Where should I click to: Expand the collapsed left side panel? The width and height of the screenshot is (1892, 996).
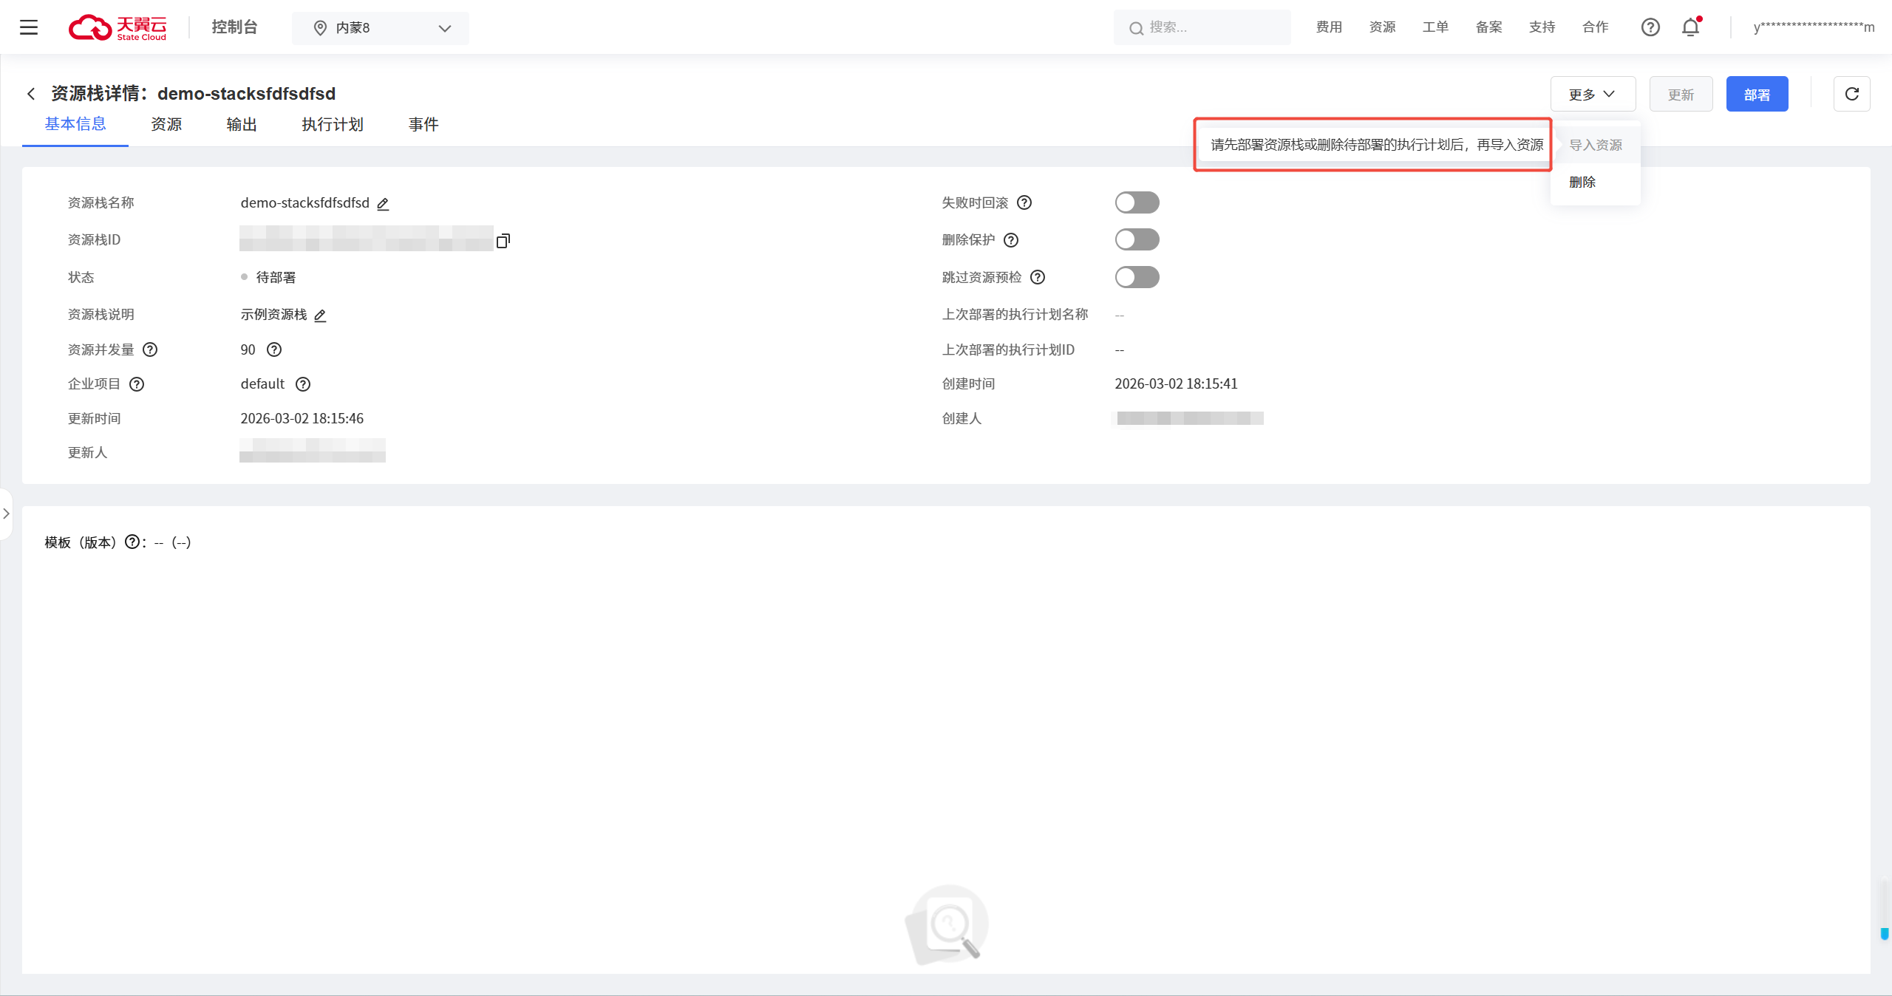tap(6, 514)
